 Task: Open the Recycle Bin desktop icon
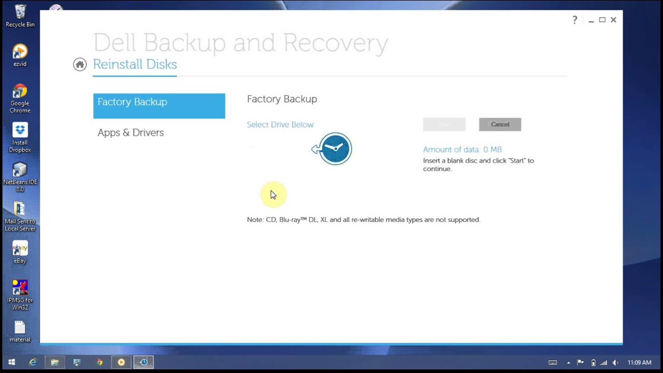[x=20, y=16]
